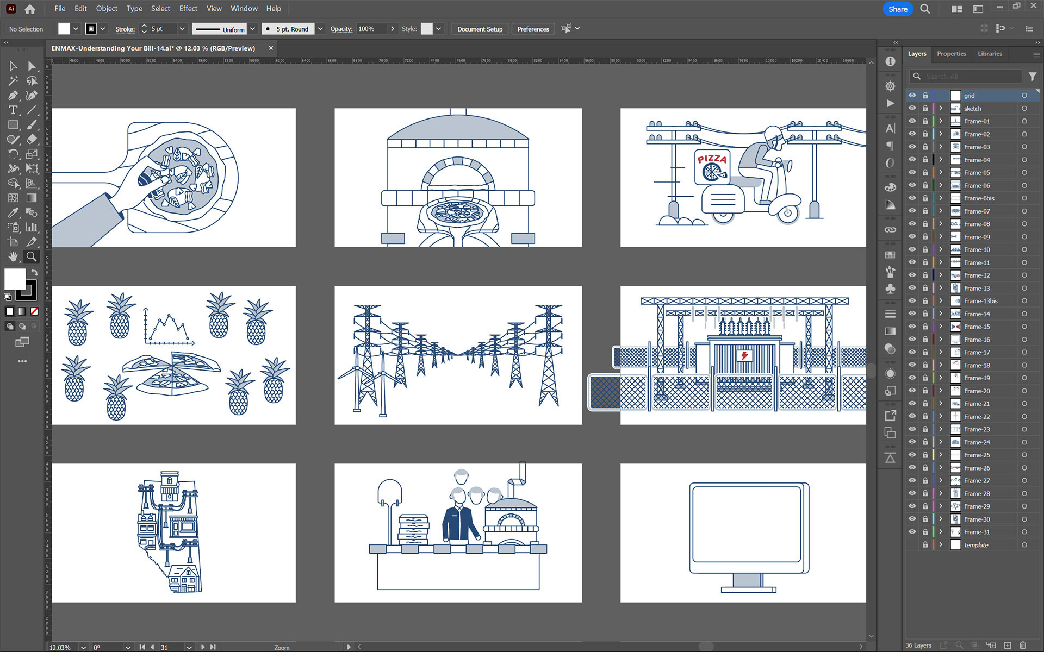
Task: Activate the Hand tool
Action: [13, 256]
